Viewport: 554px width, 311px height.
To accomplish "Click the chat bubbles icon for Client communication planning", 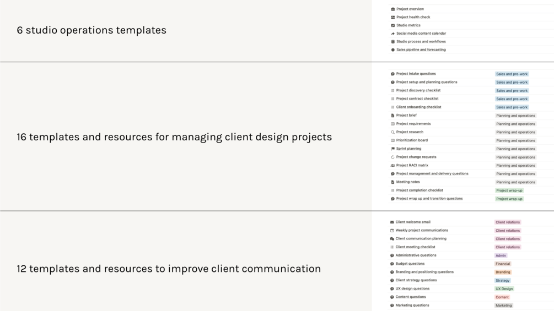I will pyautogui.click(x=392, y=239).
